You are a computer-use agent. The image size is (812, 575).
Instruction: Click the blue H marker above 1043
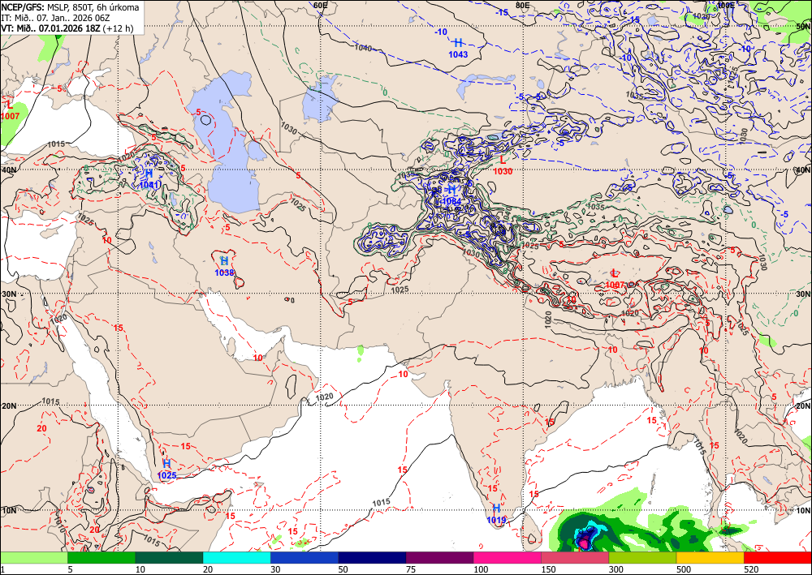point(458,43)
